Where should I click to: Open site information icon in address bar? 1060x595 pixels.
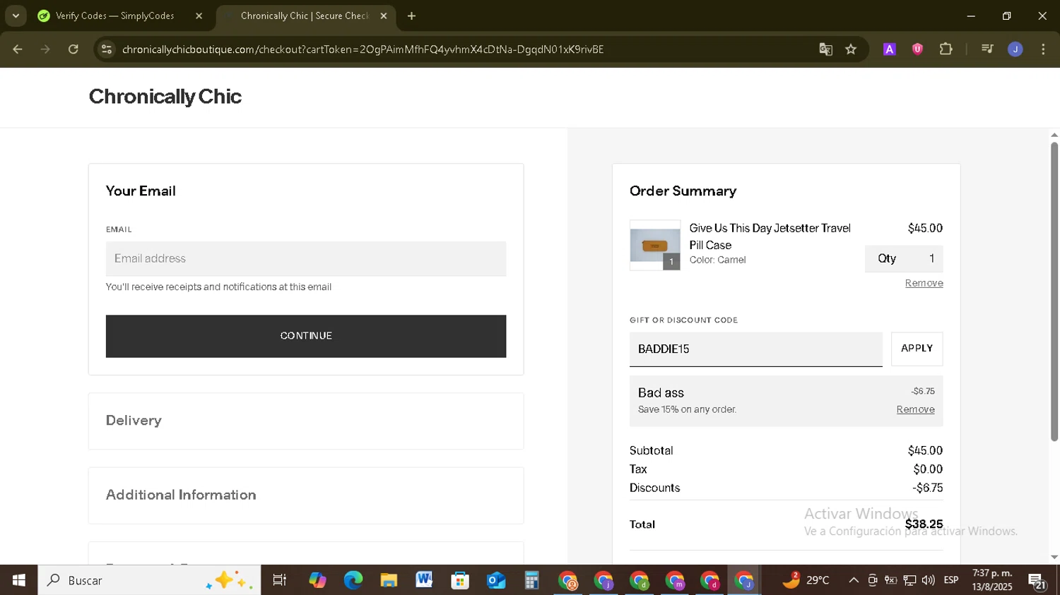pyautogui.click(x=107, y=49)
